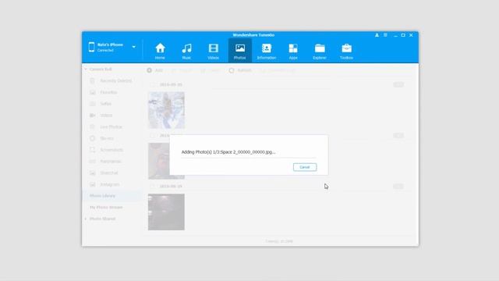Open the Home section
This screenshot has height=281, width=499.
pos(160,51)
